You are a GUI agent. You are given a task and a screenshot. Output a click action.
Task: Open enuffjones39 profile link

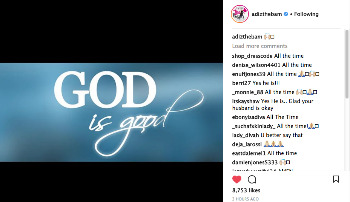pos(249,74)
